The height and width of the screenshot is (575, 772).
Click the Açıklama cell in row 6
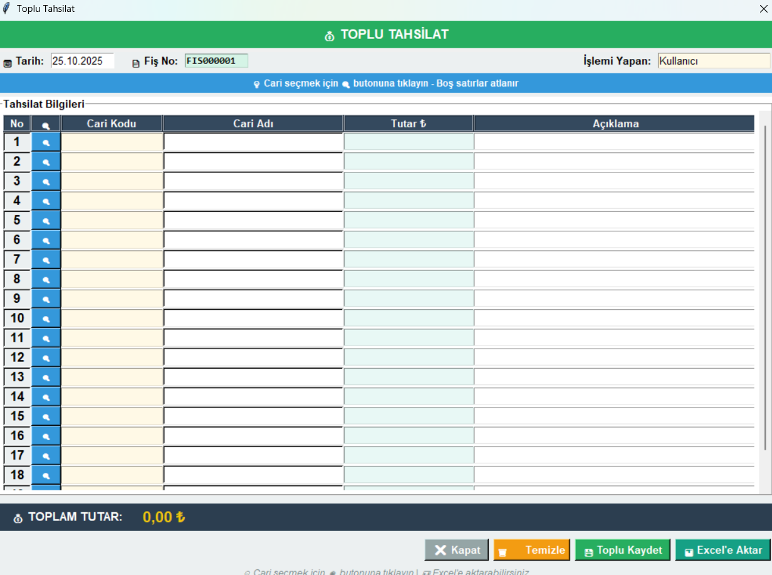[614, 240]
